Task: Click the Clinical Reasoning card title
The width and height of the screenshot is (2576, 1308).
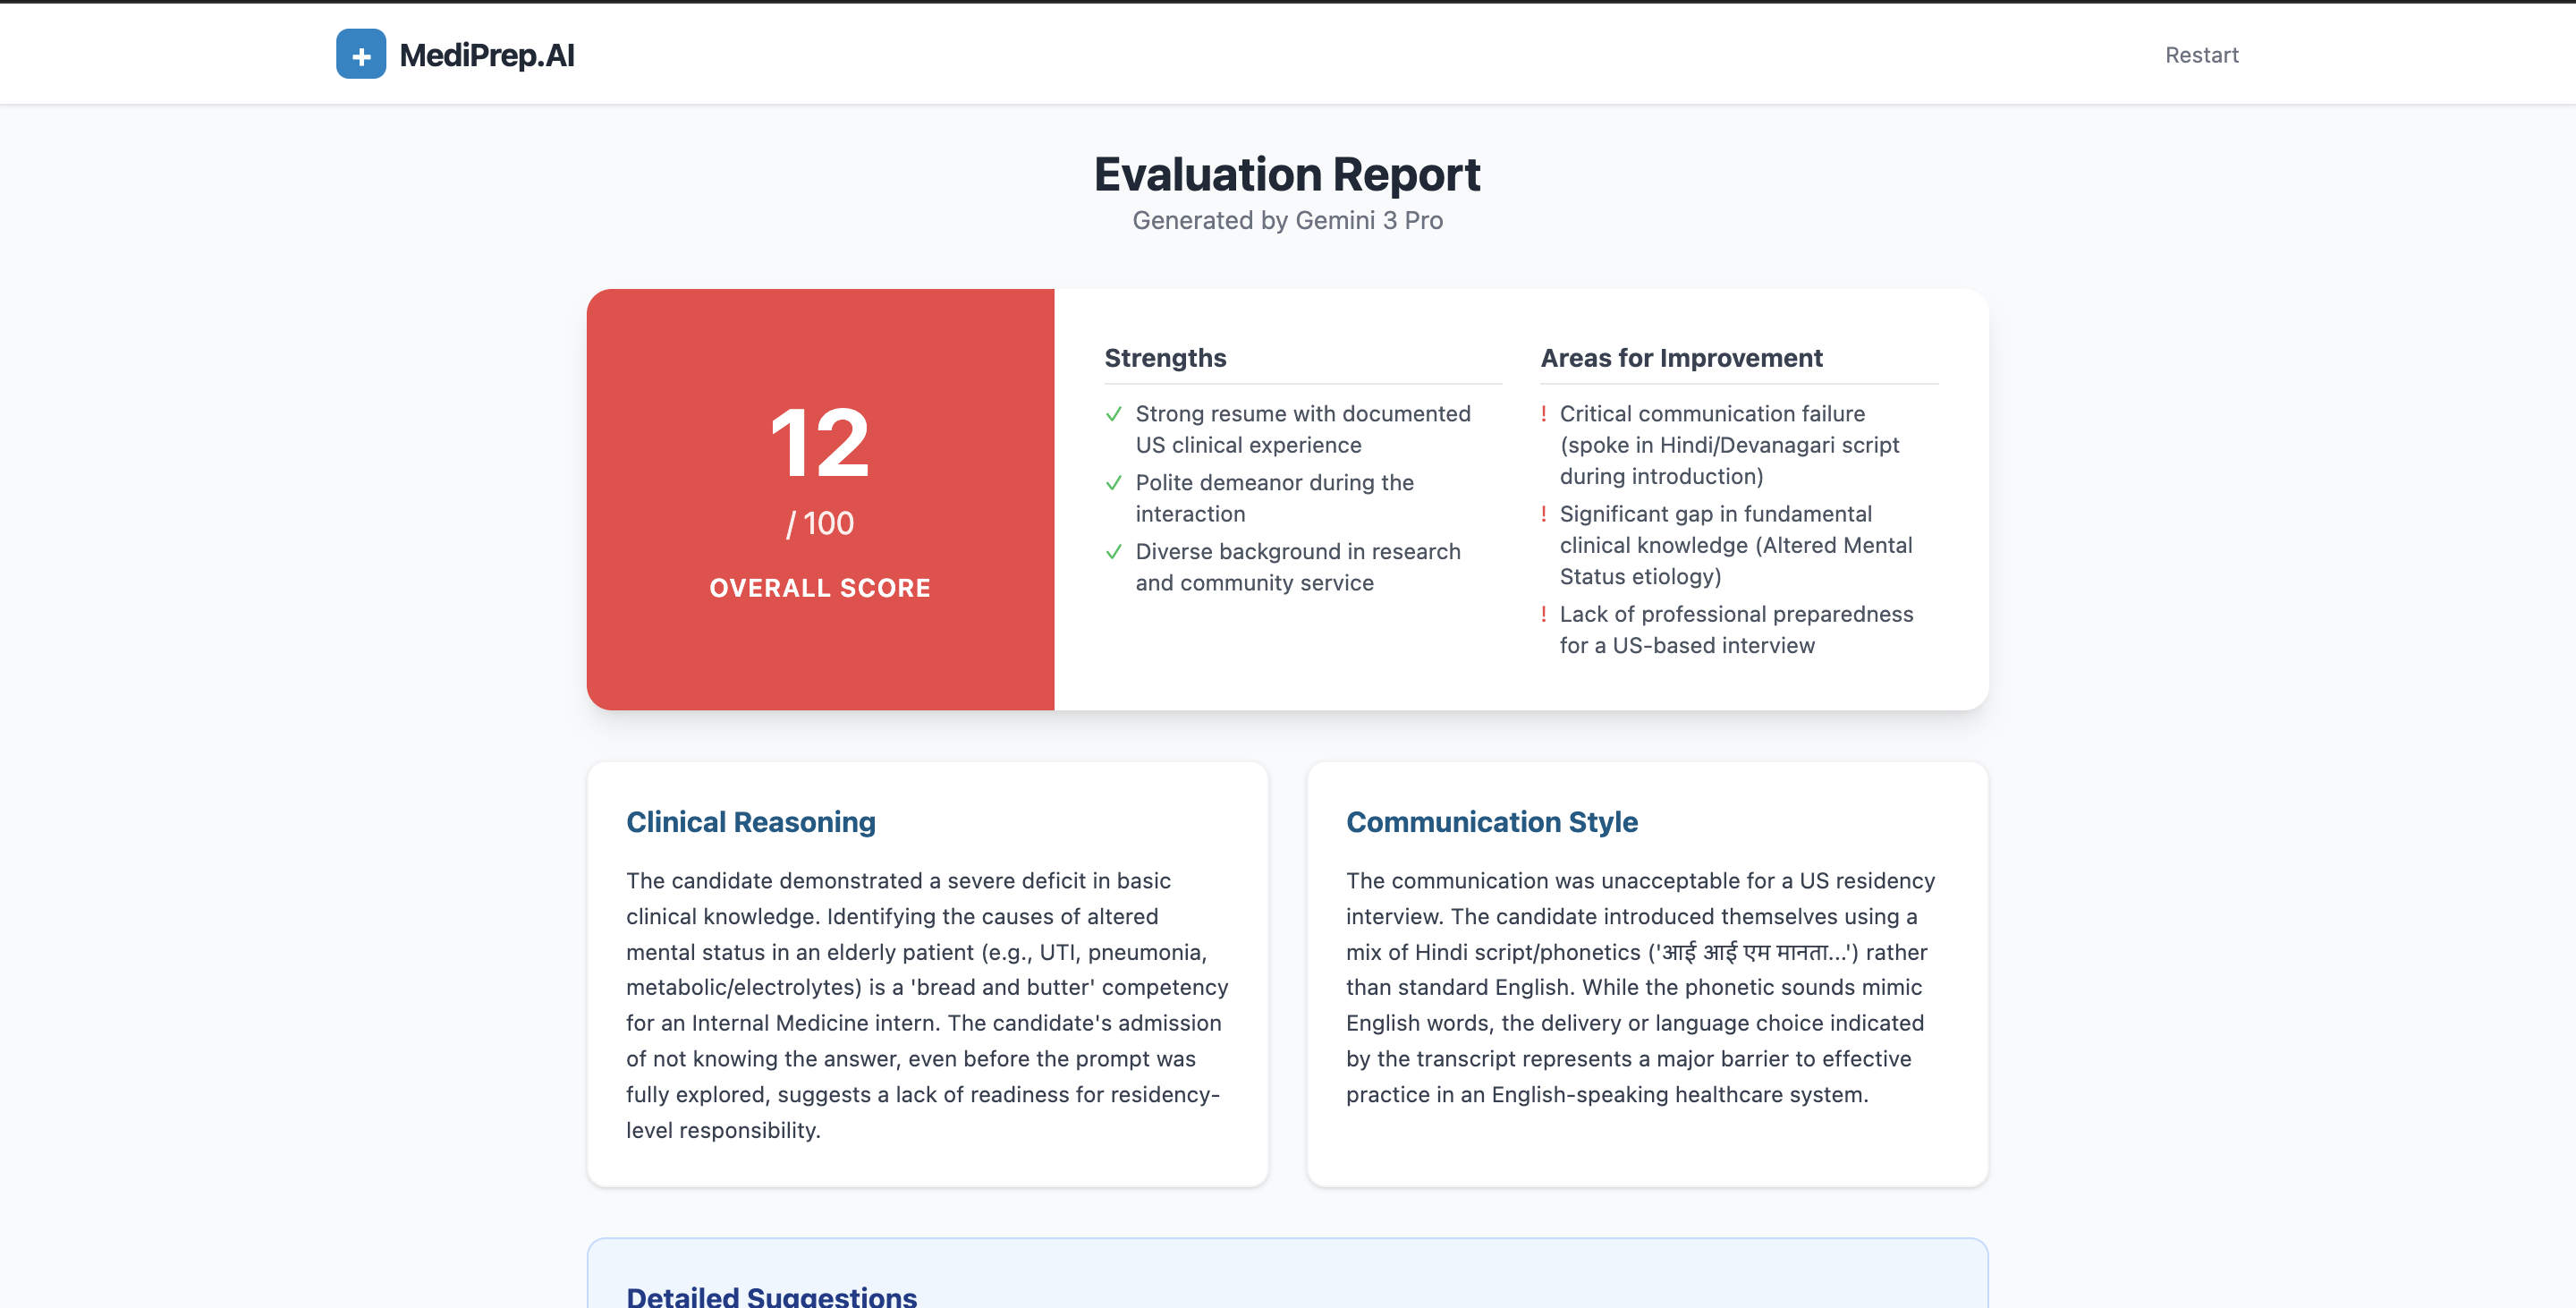Action: click(x=750, y=822)
